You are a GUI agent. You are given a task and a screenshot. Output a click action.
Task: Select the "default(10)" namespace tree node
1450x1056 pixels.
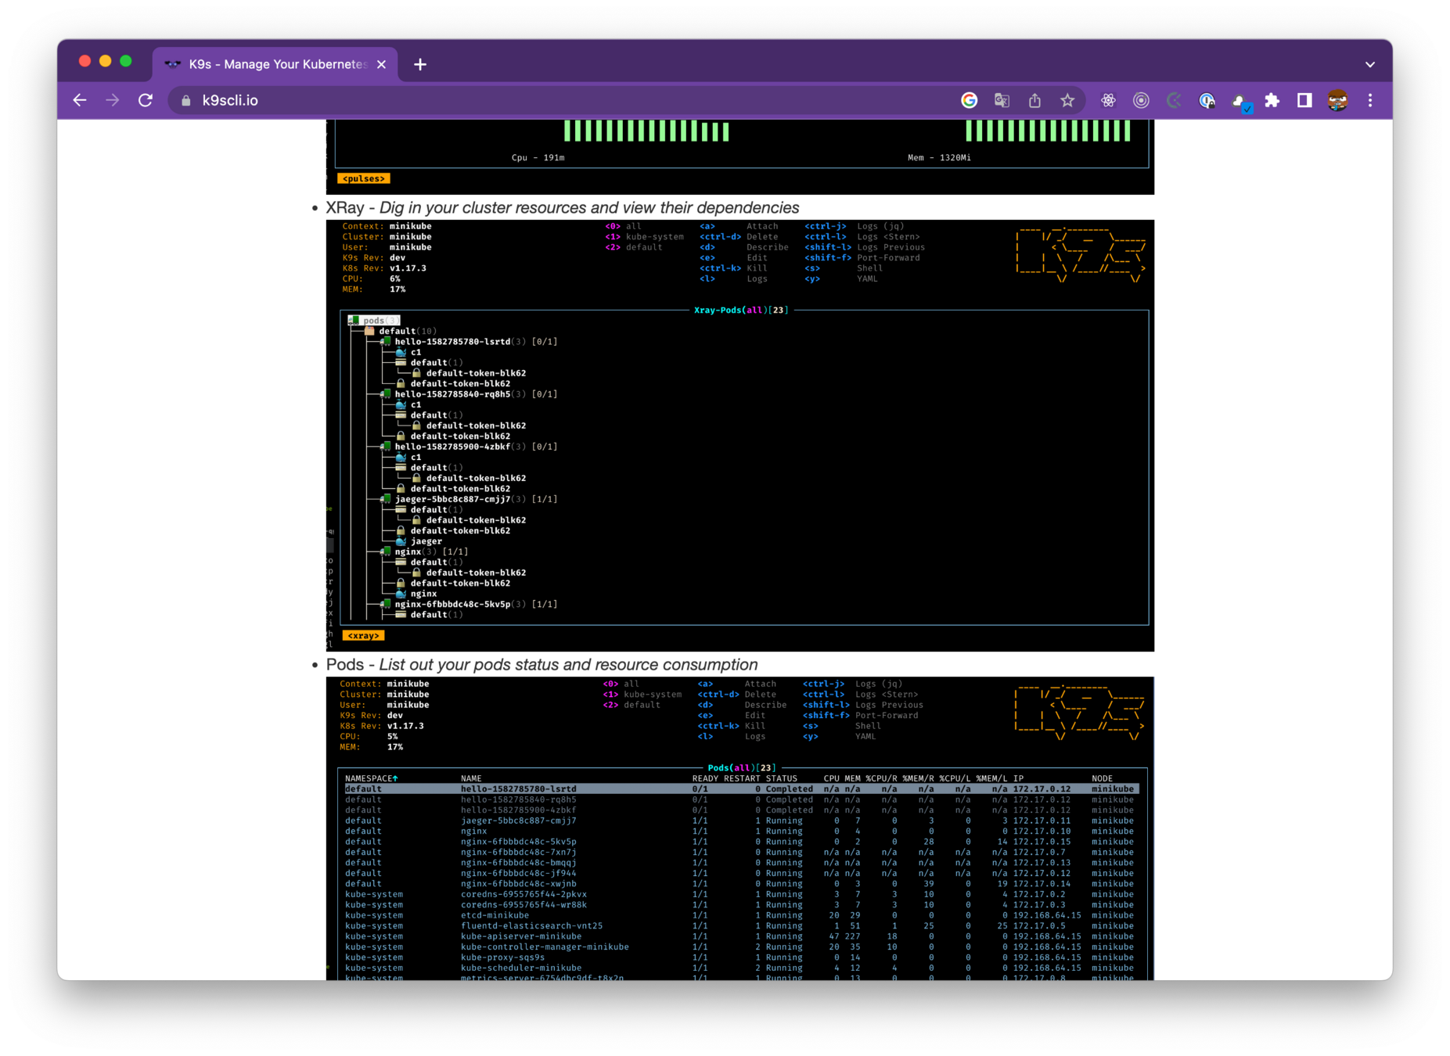pos(401,331)
